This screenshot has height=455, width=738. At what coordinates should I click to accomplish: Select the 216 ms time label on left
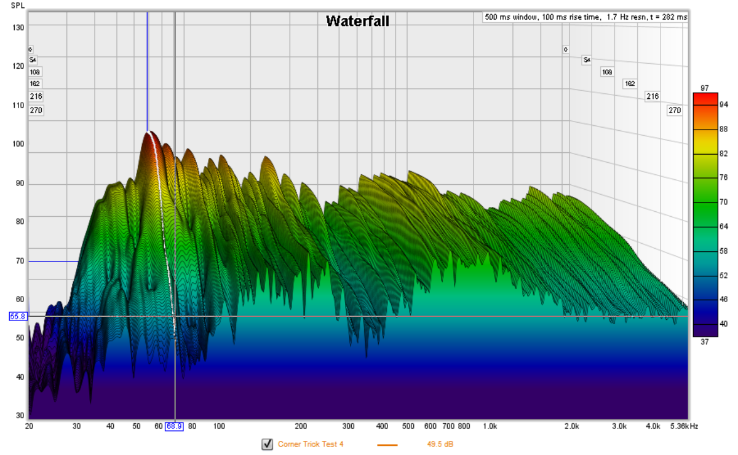36,96
